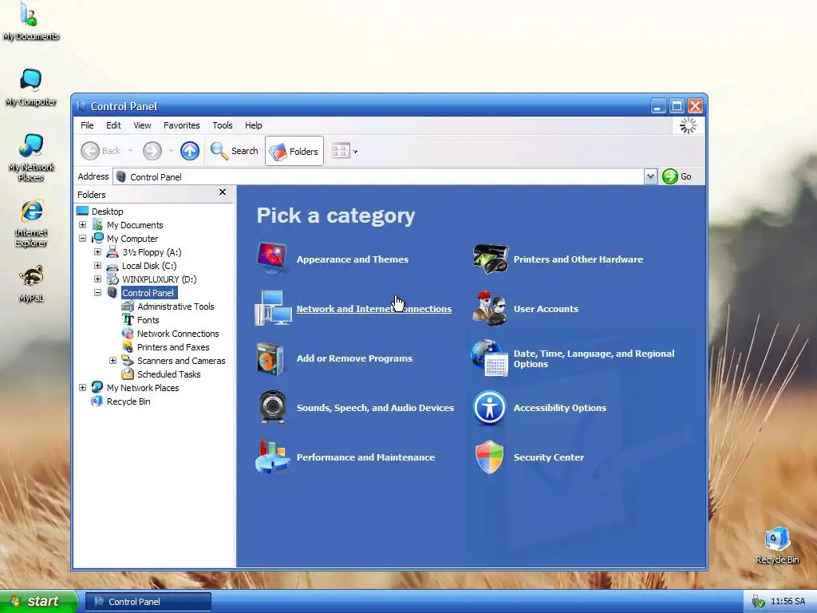
Task: Open Views dropdown arrow
Action: coord(355,152)
